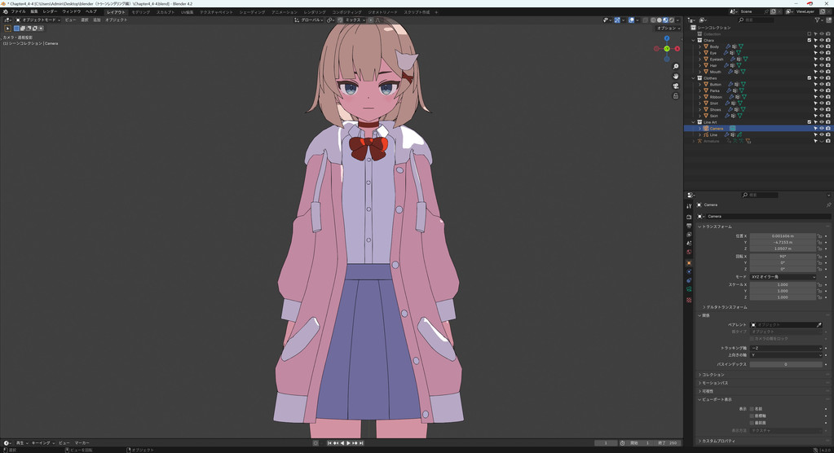Click the eyedropper beside the parent field

819,324
